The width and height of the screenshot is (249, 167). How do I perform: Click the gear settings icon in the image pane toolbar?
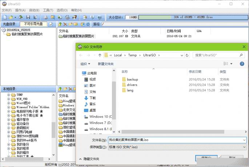(88, 24)
